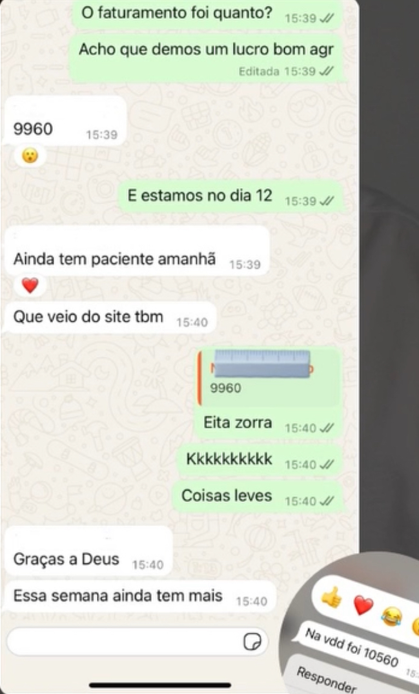Tap the red heart reaction under patient message
The image size is (419, 694).
point(30,286)
